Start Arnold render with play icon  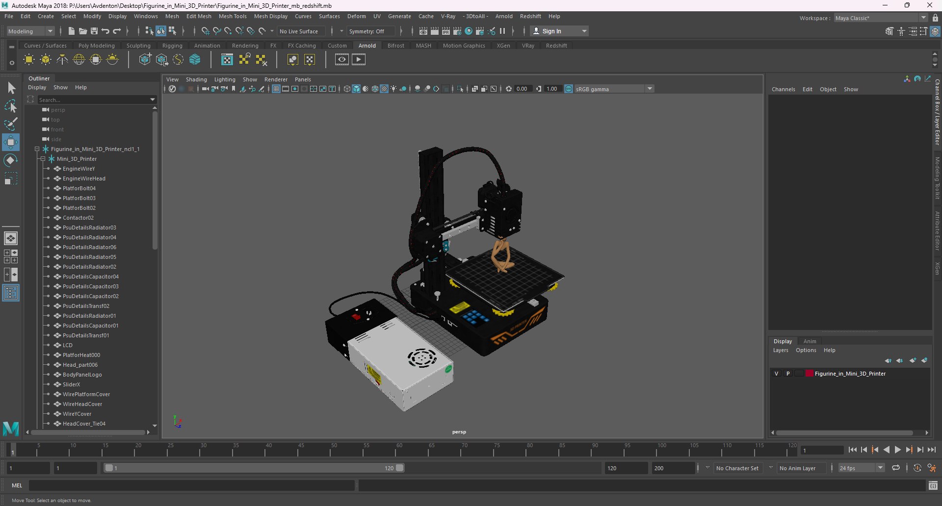pyautogui.click(x=359, y=60)
